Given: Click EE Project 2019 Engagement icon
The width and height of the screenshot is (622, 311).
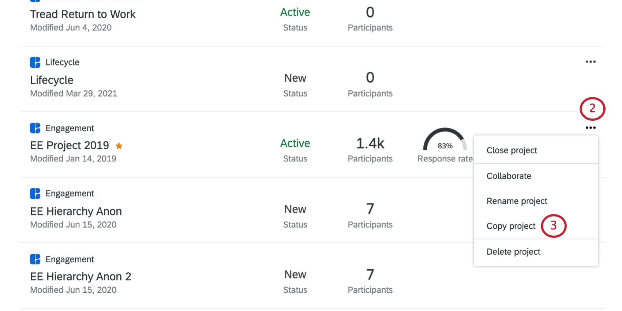Looking at the screenshot, I should tap(35, 128).
